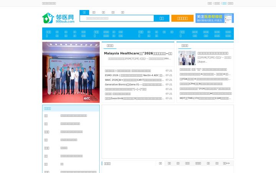Open the Generative Bionics Gene.01 news item

click(x=135, y=85)
